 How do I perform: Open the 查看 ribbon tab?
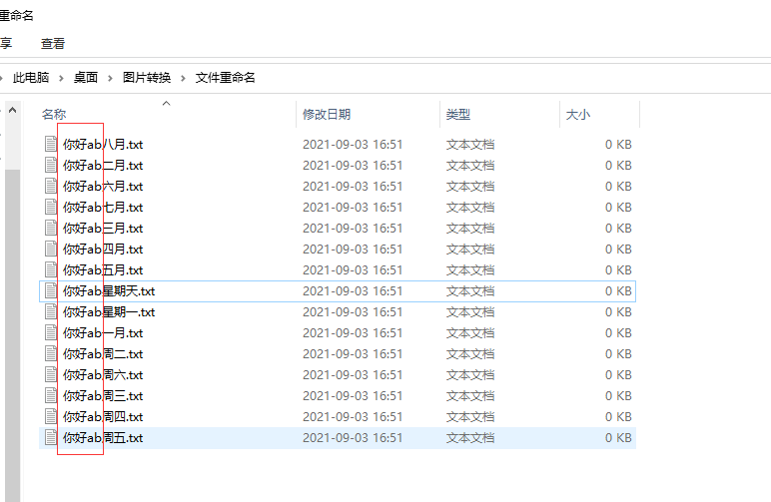[x=53, y=44]
